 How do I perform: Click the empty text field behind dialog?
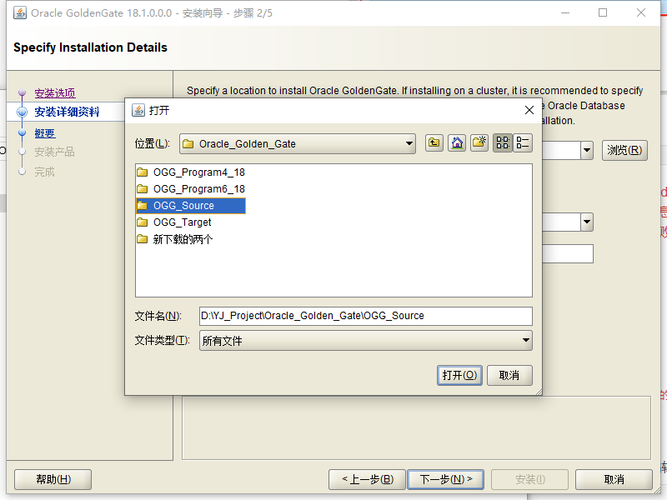click(x=568, y=254)
